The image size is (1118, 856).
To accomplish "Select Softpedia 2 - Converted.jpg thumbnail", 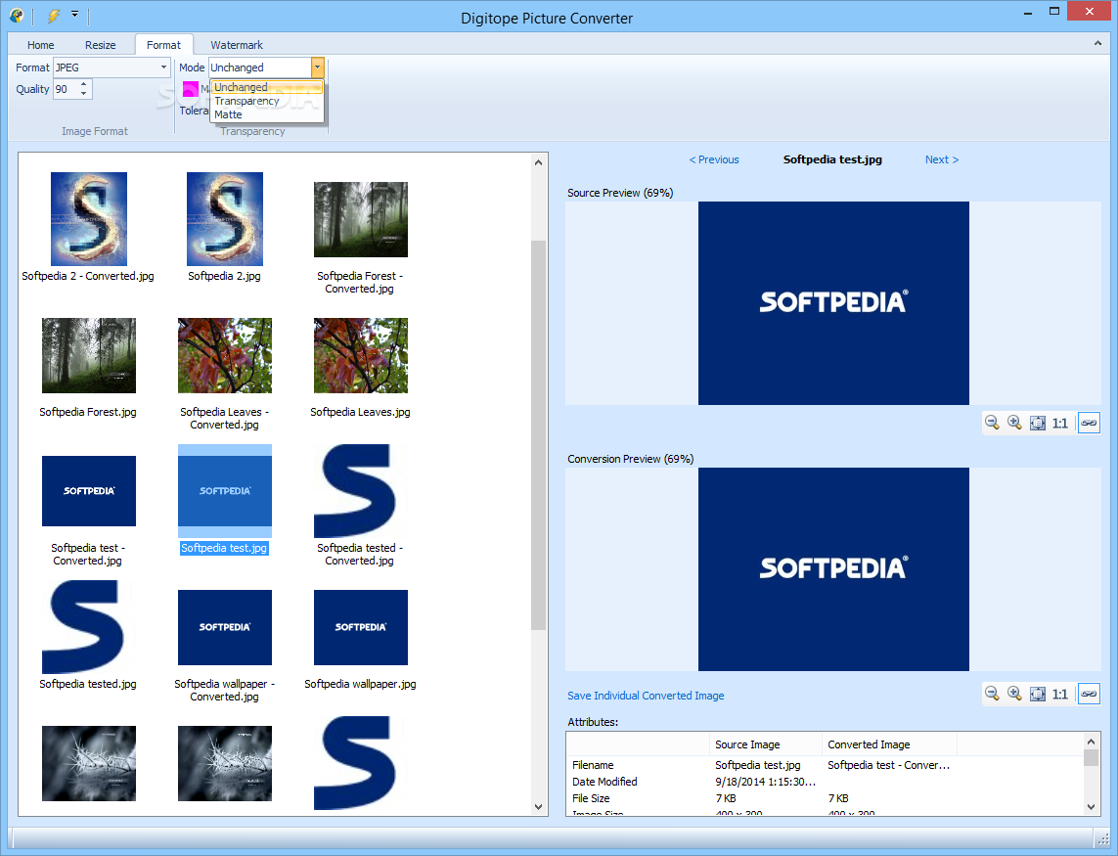I will (88, 219).
